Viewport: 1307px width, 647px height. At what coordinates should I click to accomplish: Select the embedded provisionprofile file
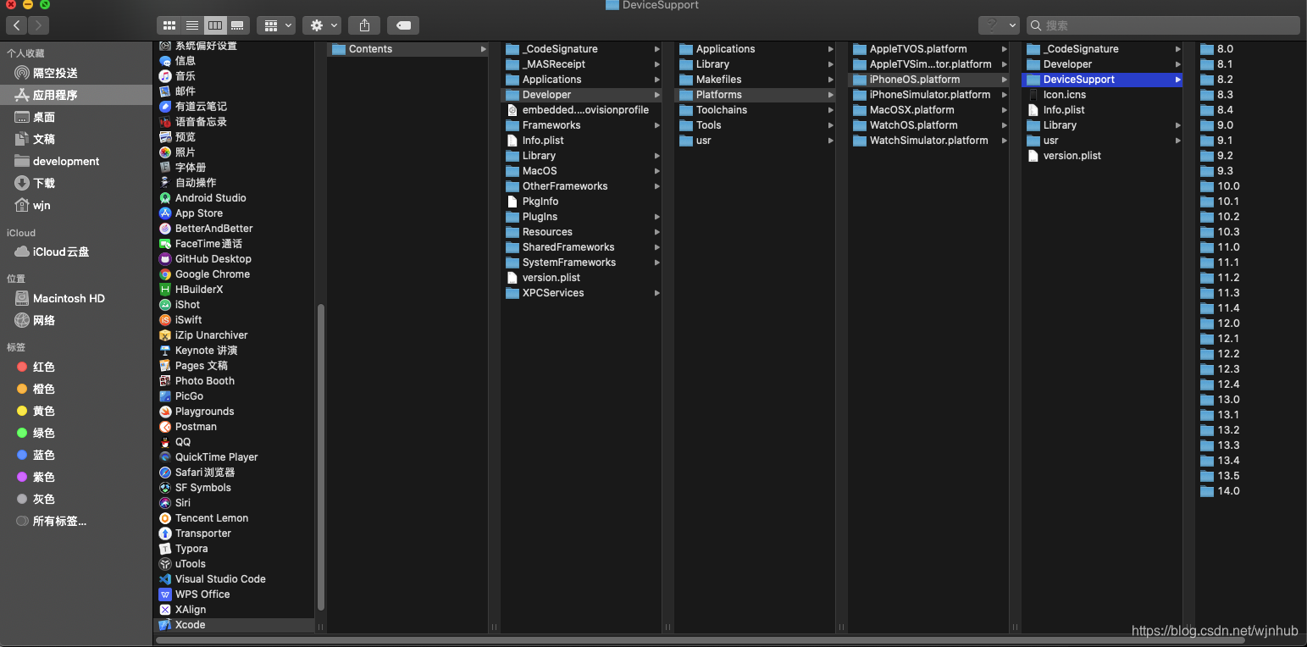coord(581,110)
